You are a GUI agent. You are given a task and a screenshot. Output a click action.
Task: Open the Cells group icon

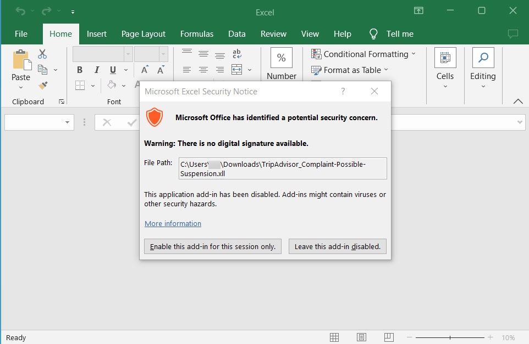(445, 58)
